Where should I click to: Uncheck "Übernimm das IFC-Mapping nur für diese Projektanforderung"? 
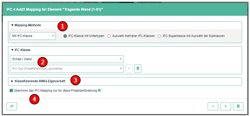click(x=11, y=91)
